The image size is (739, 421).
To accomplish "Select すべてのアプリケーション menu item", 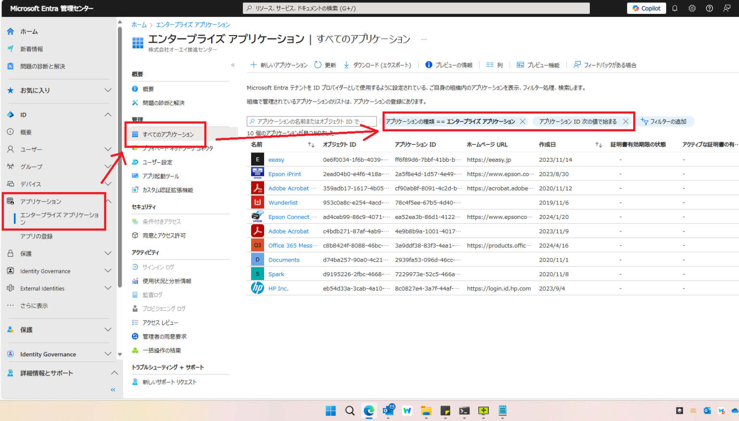I will pos(168,135).
